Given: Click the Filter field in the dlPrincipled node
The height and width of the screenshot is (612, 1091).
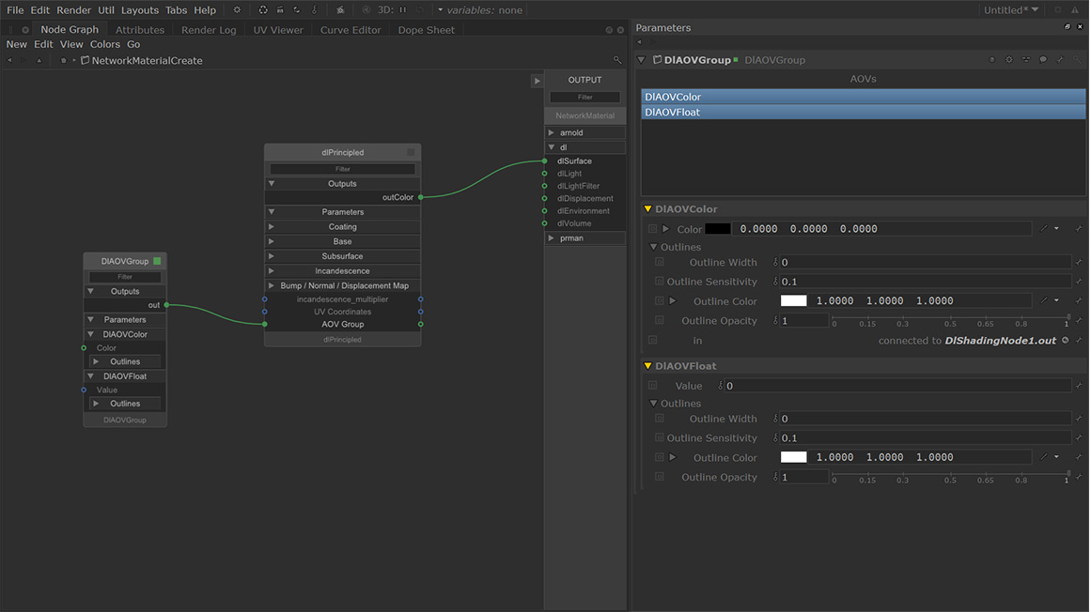Looking at the screenshot, I should [x=342, y=169].
